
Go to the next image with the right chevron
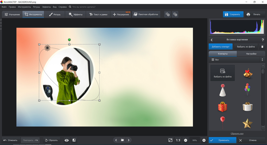pyautogui.click(x=129, y=140)
